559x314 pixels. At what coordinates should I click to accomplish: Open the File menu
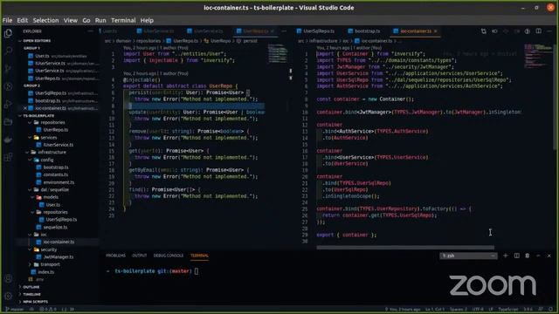tap(7, 20)
